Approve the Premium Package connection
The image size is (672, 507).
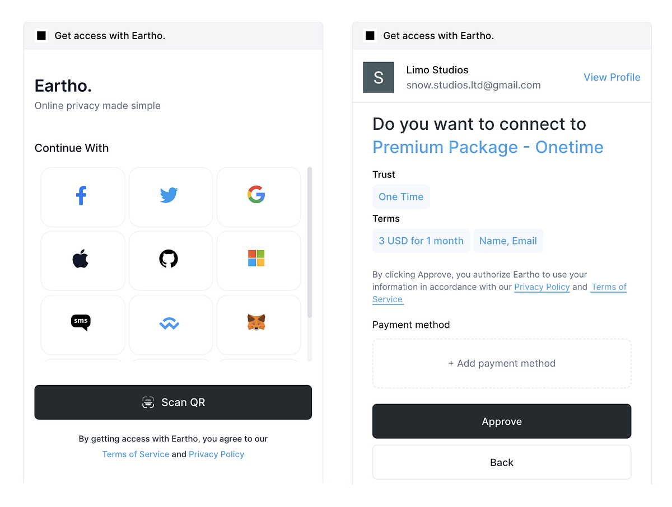click(501, 421)
